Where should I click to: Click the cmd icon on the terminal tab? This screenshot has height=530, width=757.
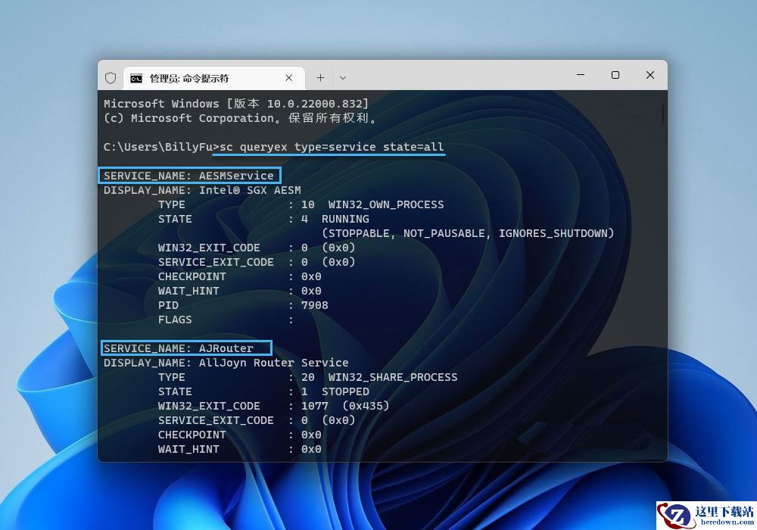coord(136,78)
